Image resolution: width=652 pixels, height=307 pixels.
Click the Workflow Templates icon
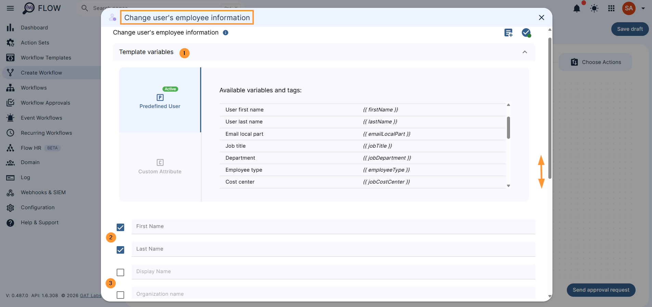click(x=10, y=57)
